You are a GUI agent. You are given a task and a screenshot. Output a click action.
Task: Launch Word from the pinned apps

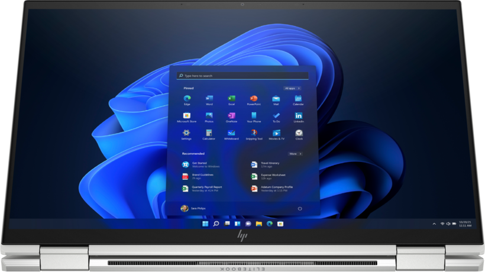(209, 98)
